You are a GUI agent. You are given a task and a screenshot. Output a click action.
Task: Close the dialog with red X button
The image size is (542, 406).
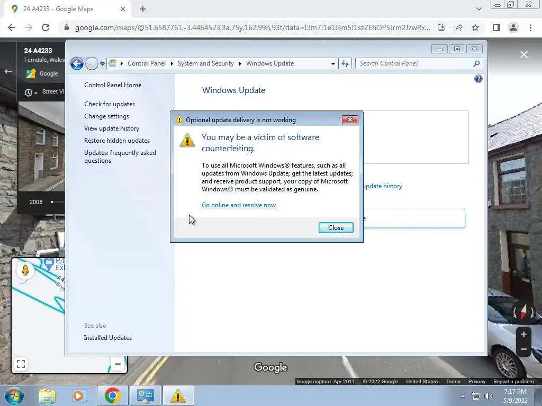tap(350, 120)
